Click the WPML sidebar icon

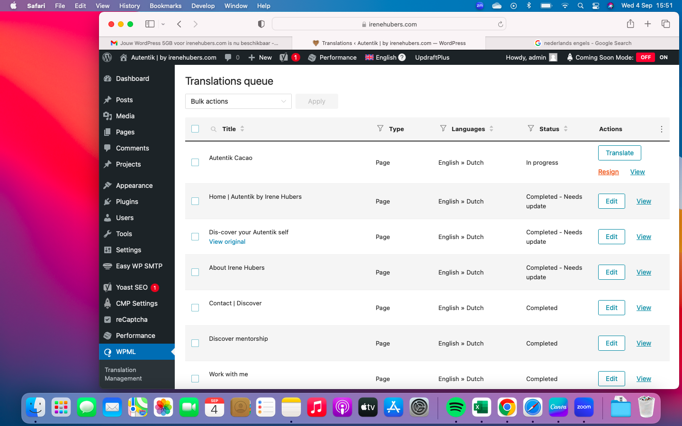pos(108,352)
